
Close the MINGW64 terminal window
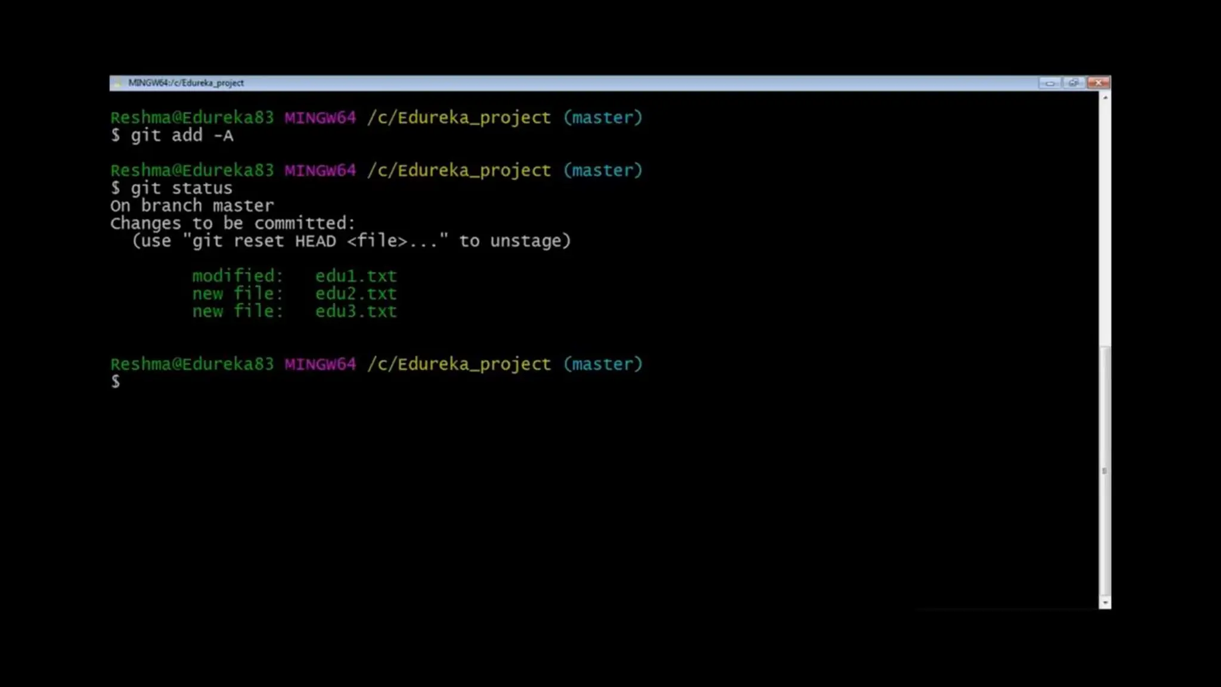point(1098,83)
